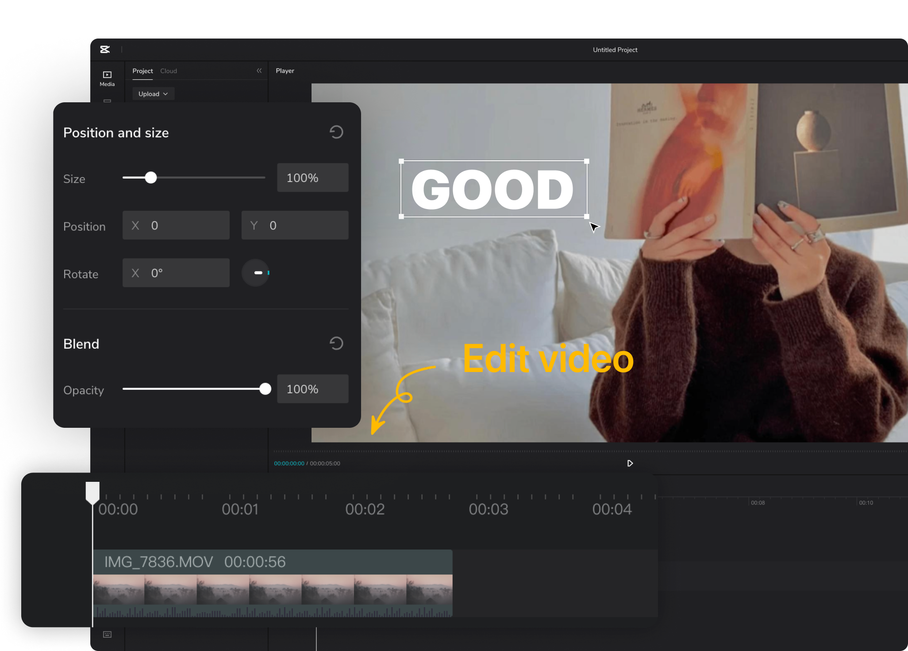Switch to the Cloud tab

169,71
